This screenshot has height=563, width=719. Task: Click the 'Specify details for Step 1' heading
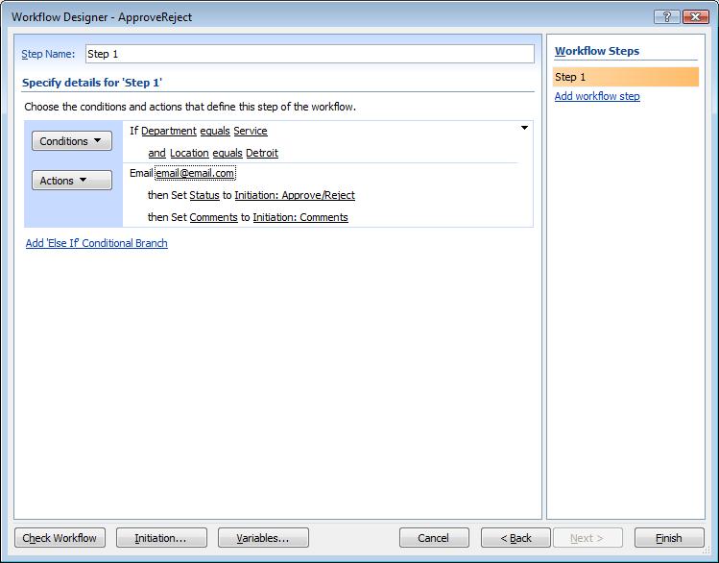[x=92, y=83]
